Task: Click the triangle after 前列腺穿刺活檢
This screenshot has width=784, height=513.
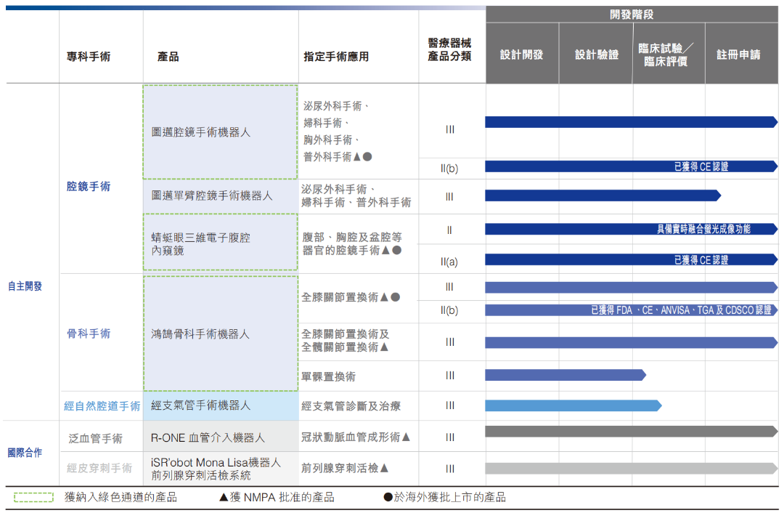Action: pyautogui.click(x=384, y=469)
